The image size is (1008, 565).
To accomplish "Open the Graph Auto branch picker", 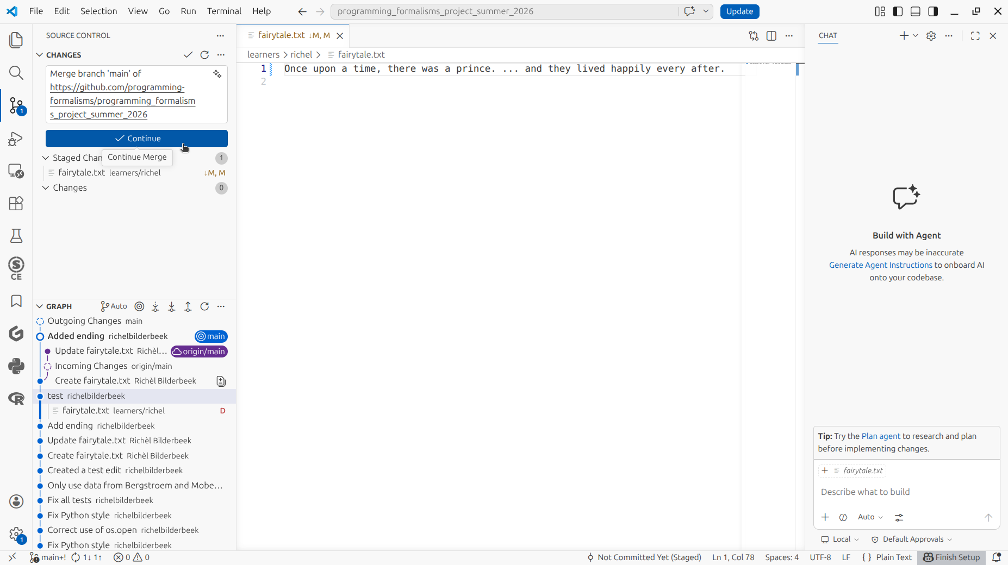I will pyautogui.click(x=114, y=306).
